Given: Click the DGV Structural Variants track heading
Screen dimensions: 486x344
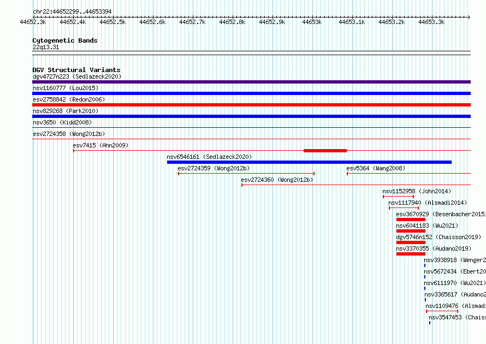Looking at the screenshot, I should point(76,70).
